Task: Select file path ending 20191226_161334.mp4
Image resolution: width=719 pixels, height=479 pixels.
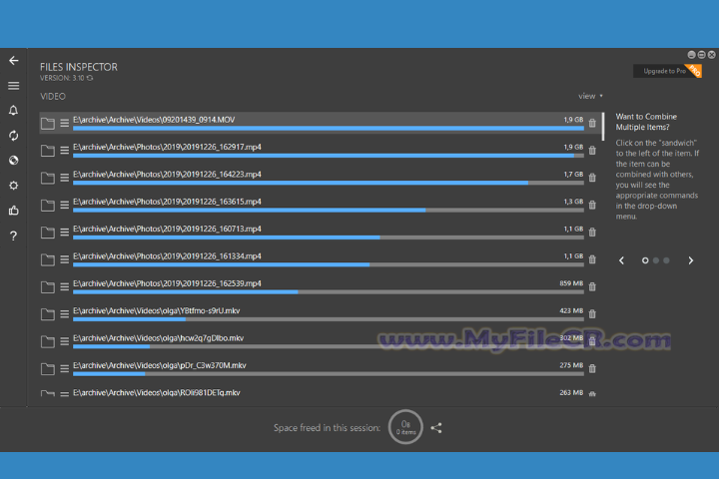Action: click(x=167, y=256)
